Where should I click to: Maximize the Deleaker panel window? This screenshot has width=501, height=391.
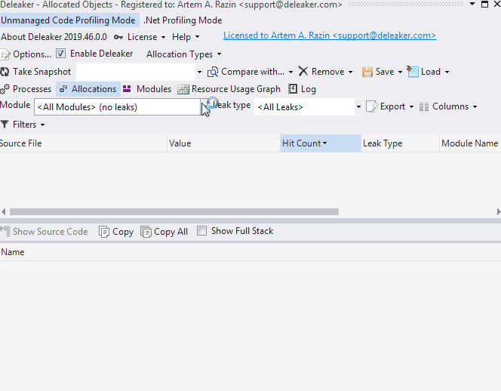(484, 4)
